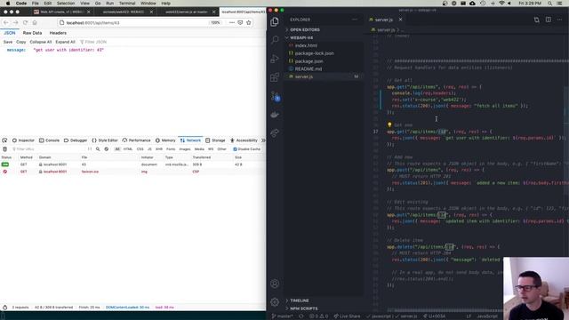This screenshot has height=320, width=569.
Task: Click the element picker icon in DevTools
Action: tap(4, 140)
